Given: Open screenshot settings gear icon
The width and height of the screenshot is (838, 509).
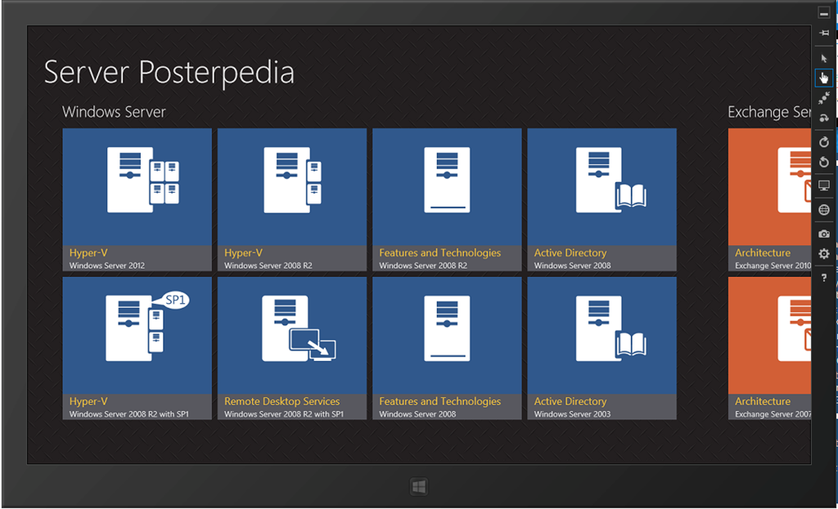Looking at the screenshot, I should click(824, 254).
